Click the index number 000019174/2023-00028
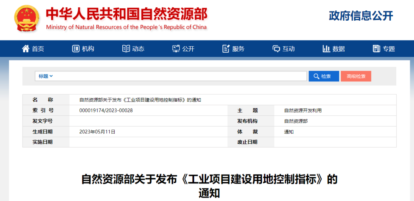The height and width of the screenshot is (201, 414). coord(106,110)
